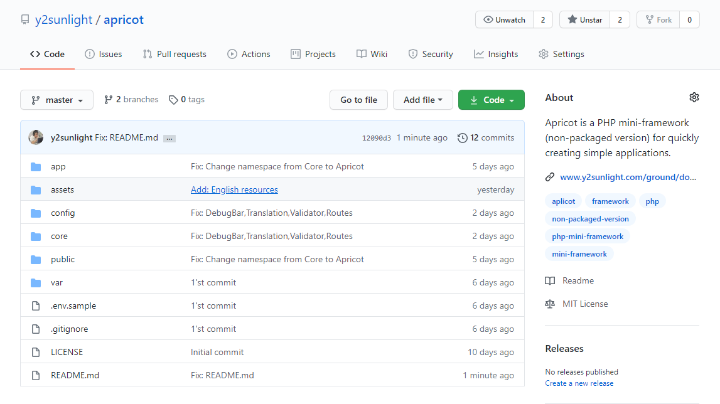Toggle the Unwatch button
The image size is (720, 404).
[505, 19]
